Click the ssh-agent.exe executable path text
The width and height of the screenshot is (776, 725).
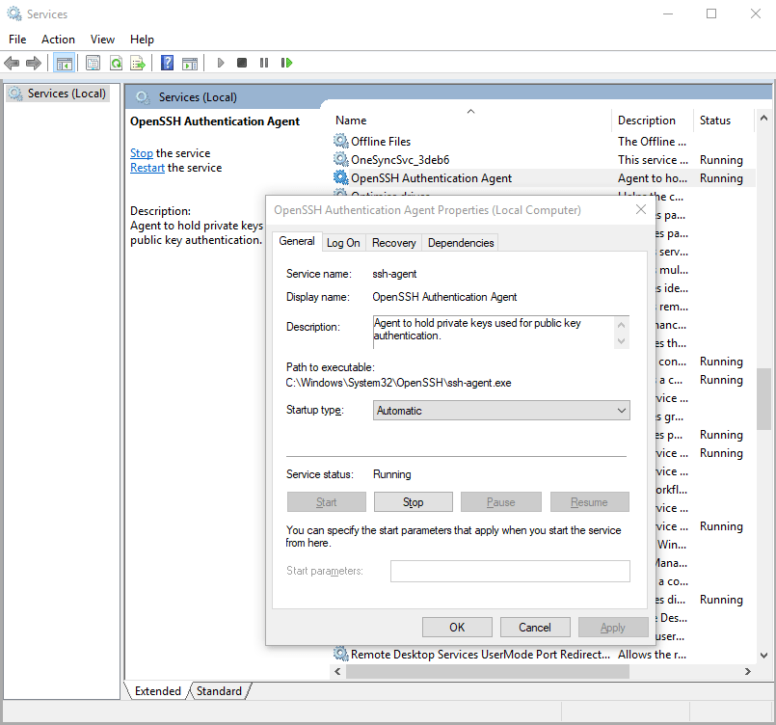398,383
